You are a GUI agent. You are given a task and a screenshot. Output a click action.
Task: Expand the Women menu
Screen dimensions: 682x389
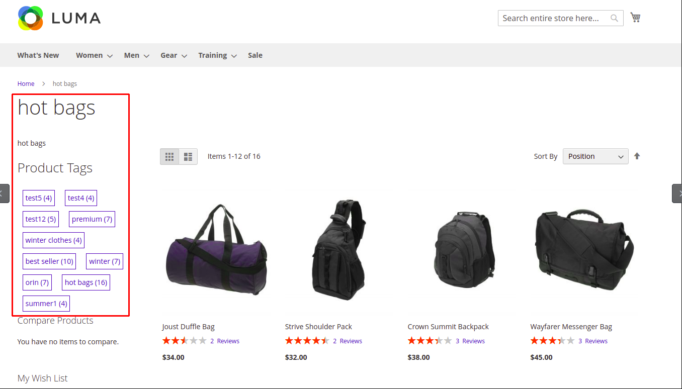pyautogui.click(x=94, y=55)
